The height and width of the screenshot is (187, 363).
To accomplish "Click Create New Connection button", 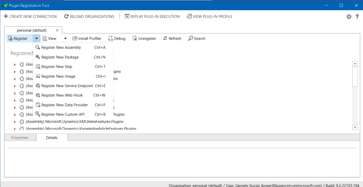I will point(30,16).
